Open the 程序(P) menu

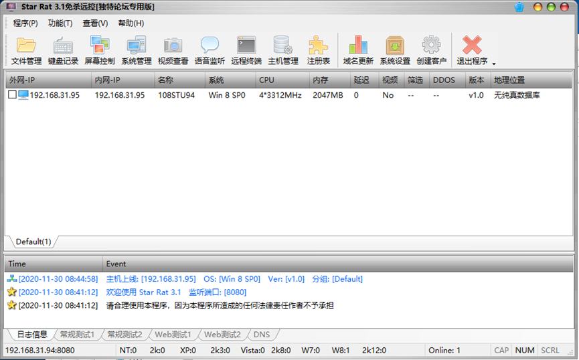[25, 23]
